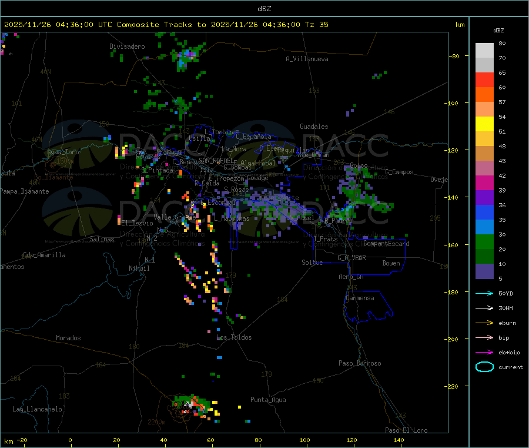Click the yellow eburn arrow in legend
Image resolution: width=529 pixels, height=448 pixels.
[x=484, y=323]
